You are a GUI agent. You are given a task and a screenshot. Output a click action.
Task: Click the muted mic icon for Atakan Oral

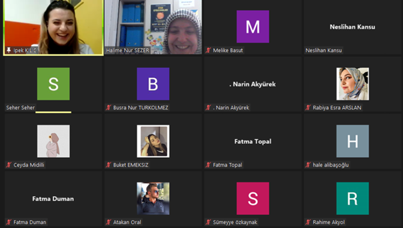(x=109, y=223)
